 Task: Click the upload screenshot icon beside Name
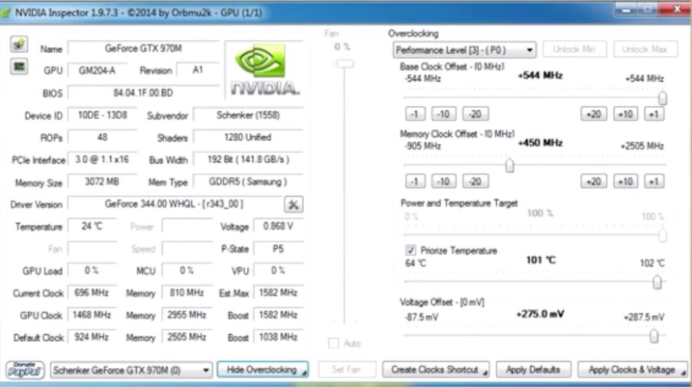click(x=18, y=44)
